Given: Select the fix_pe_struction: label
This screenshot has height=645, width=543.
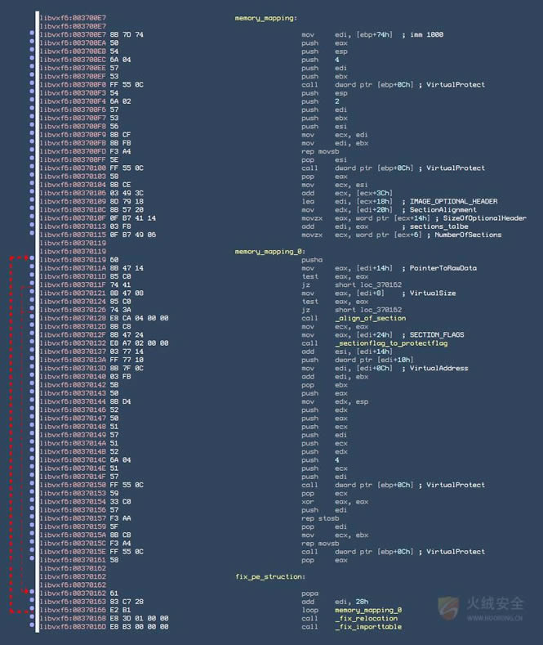Looking at the screenshot, I should [269, 577].
